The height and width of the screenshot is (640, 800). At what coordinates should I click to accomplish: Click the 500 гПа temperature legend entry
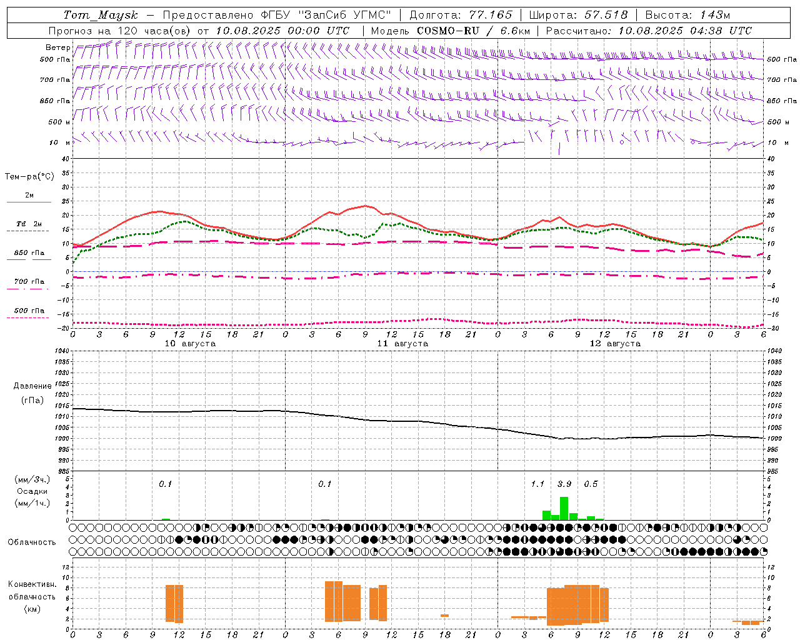point(29,311)
